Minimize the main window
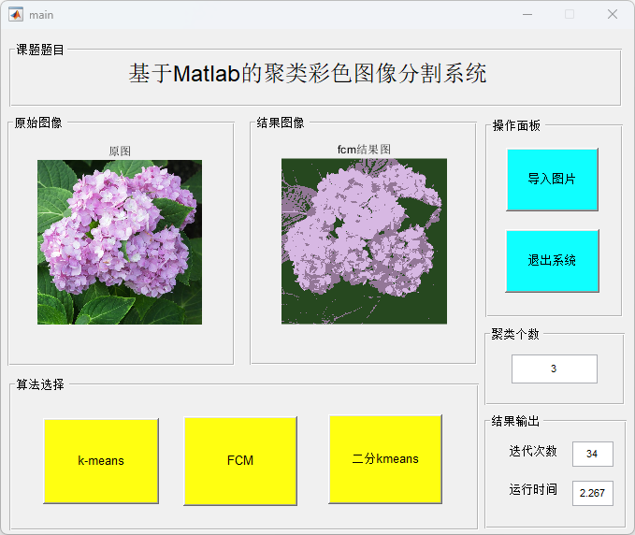 (x=527, y=15)
